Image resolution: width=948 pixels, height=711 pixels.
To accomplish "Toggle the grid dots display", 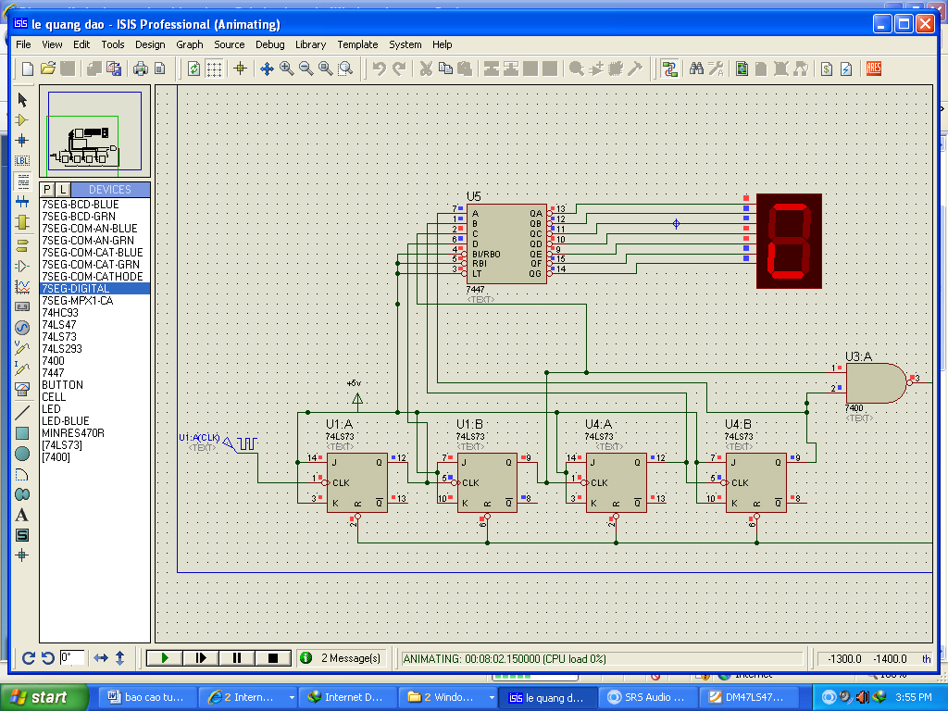I will coord(214,69).
